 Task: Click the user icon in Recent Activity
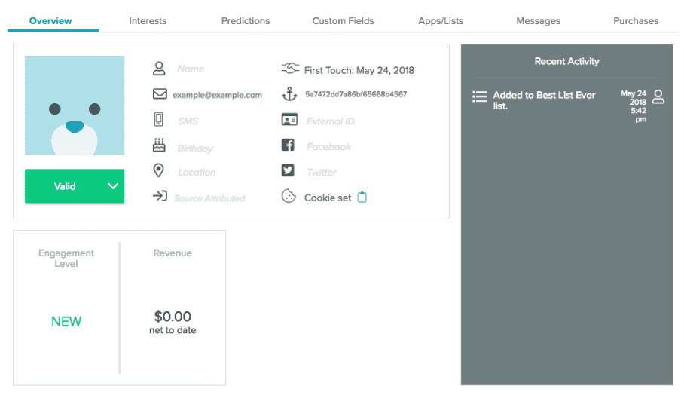pos(658,96)
